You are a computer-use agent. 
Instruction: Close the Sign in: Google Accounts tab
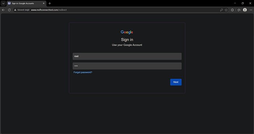[x=44, y=3]
